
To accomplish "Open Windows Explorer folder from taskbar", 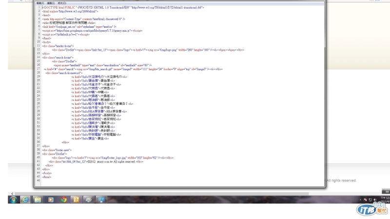I will click(38, 199).
